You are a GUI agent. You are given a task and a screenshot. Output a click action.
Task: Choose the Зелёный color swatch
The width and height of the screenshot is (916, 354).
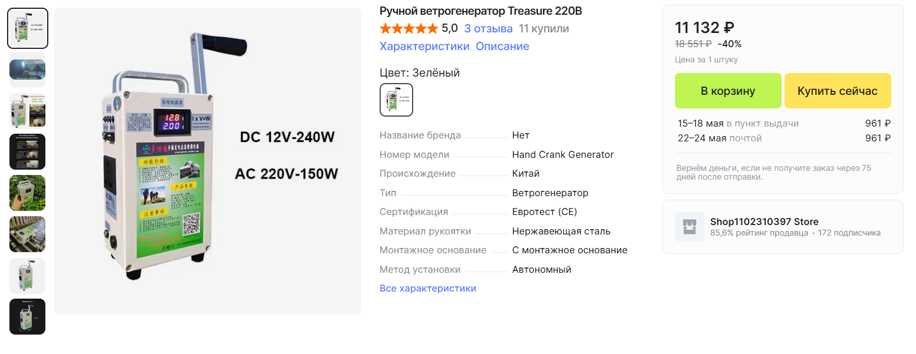396,100
